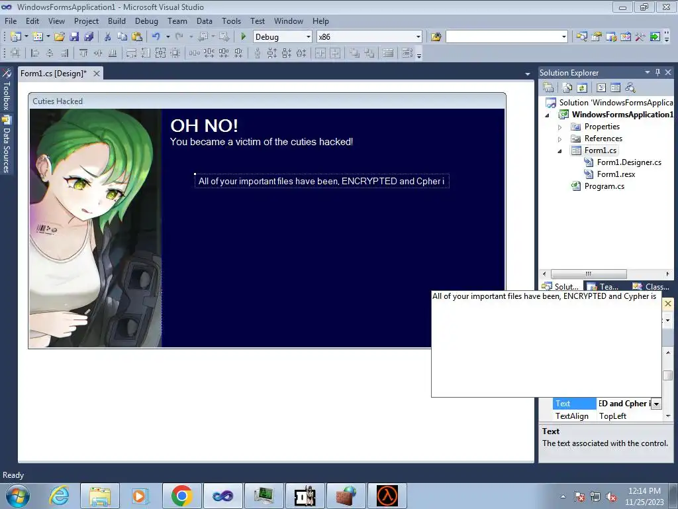Select the 'You became a victim' label
This screenshot has width=678, height=509.
(261, 142)
